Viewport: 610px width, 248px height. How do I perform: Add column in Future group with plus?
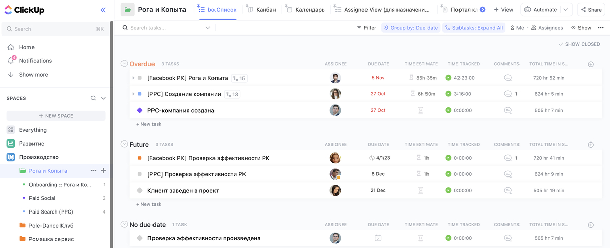pos(591,145)
